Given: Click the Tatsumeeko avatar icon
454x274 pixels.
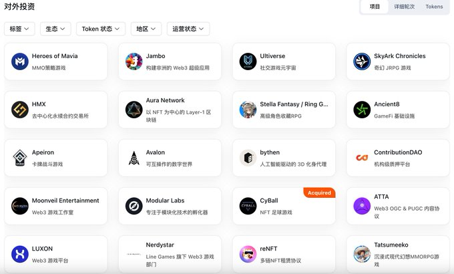Looking at the screenshot, I should (x=362, y=254).
